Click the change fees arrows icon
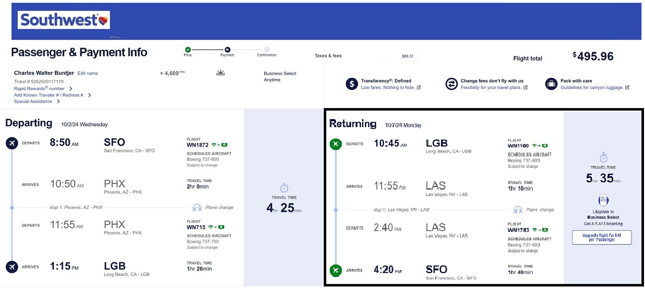Viewport: 645px width, 288px height. pos(451,84)
